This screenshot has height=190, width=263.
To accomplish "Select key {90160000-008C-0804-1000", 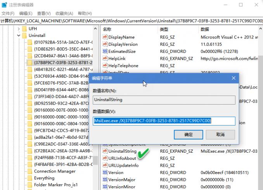I will pyautogui.click(x=61, y=124).
